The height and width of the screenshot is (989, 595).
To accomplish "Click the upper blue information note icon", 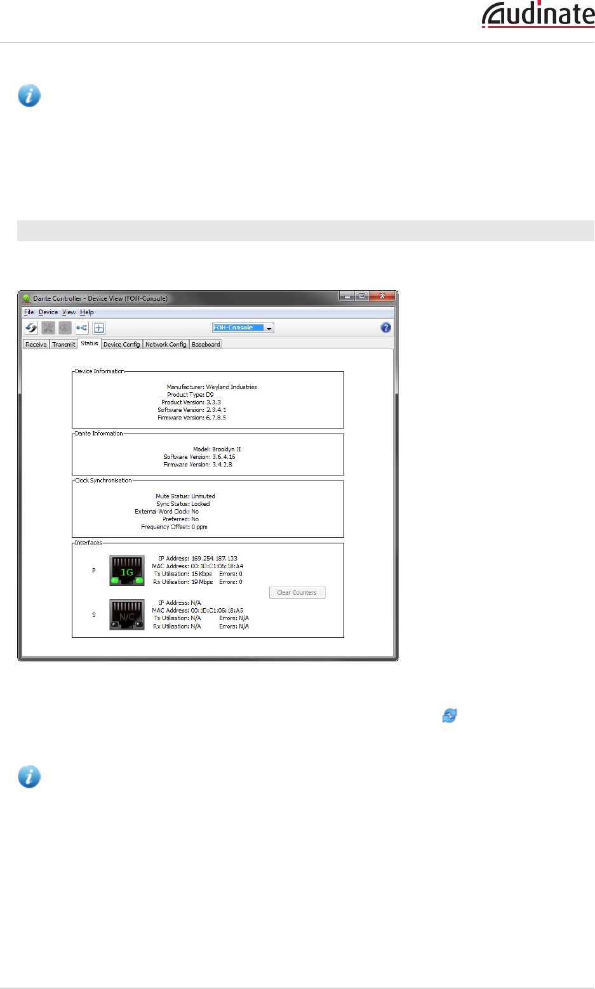I will point(29,95).
